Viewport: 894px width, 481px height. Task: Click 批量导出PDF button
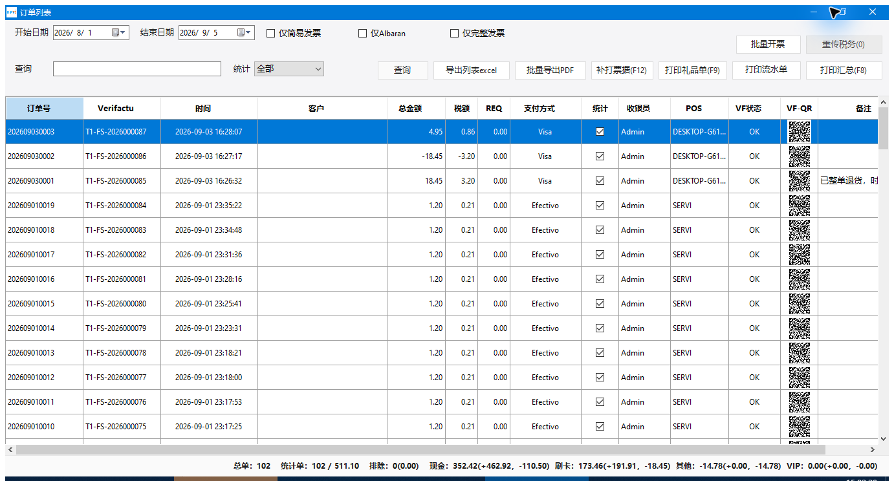click(551, 70)
